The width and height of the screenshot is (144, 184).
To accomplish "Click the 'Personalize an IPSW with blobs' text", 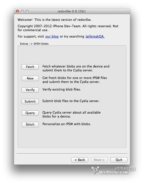I will pyautogui.click(x=67, y=124).
